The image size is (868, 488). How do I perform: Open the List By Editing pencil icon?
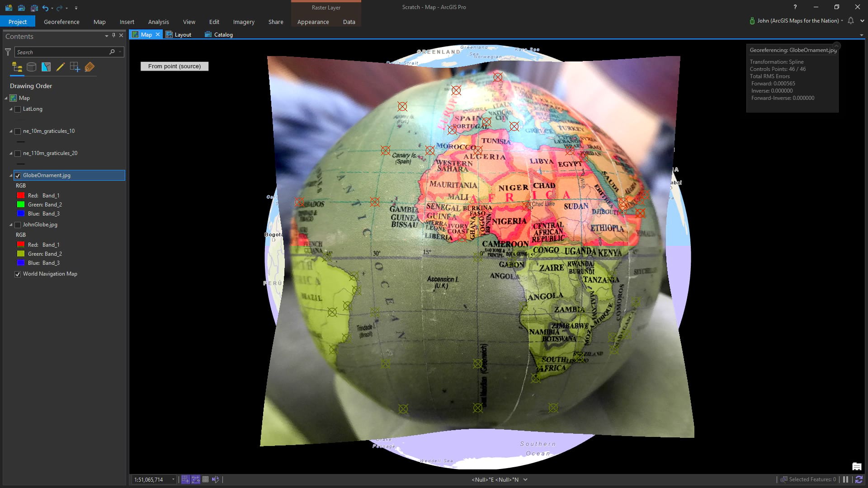60,67
